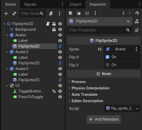Open the Scene panel tab options dots
142x130 pixels.
pos(62,4)
